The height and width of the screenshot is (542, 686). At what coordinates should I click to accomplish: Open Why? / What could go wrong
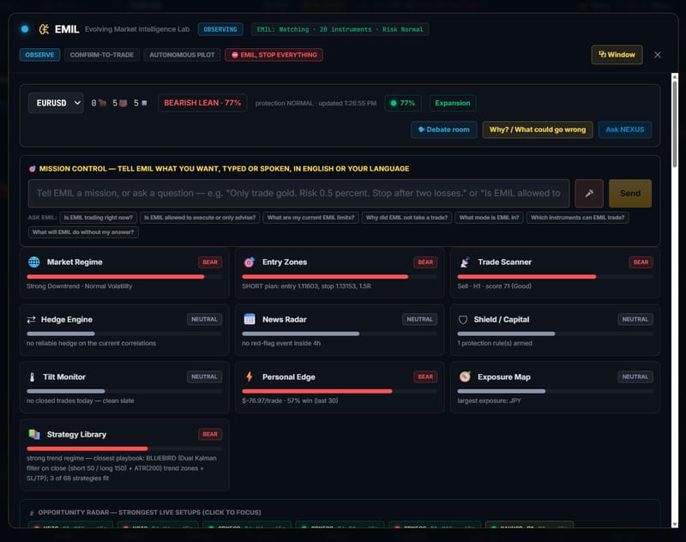(x=538, y=129)
